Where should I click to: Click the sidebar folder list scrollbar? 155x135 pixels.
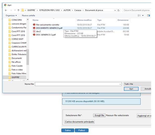pyautogui.click(x=28, y=57)
